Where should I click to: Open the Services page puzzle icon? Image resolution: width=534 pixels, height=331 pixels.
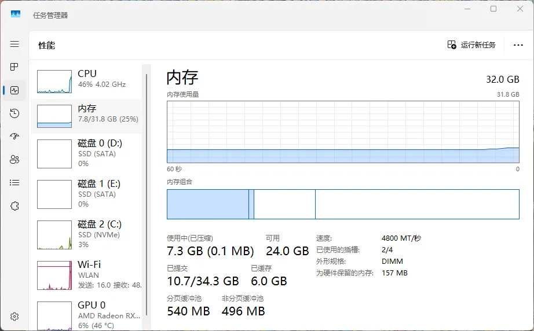click(x=14, y=206)
